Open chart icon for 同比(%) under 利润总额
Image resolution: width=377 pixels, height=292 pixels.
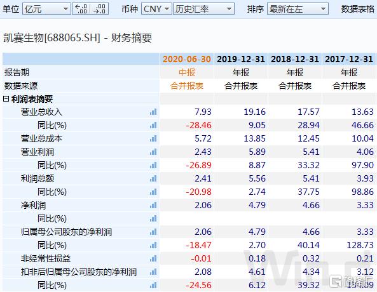point(153,192)
